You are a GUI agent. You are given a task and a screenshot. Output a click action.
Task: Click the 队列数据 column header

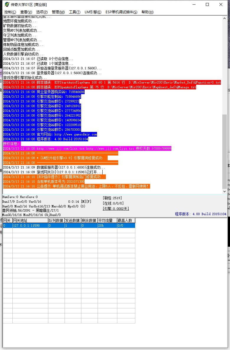click(56, 220)
